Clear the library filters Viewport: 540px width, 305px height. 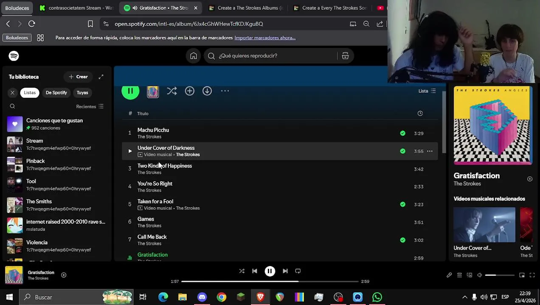click(x=12, y=93)
